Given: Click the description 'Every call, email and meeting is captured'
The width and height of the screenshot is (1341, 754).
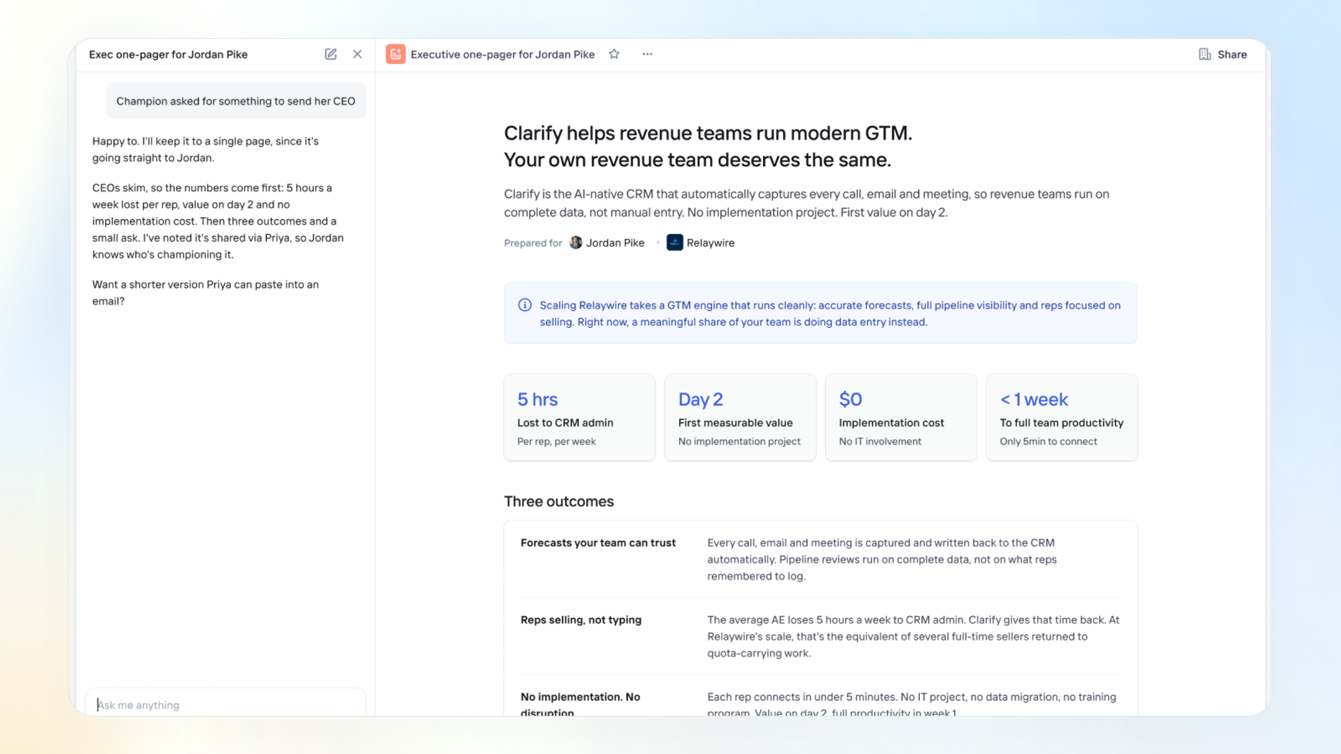Looking at the screenshot, I should click(x=882, y=560).
